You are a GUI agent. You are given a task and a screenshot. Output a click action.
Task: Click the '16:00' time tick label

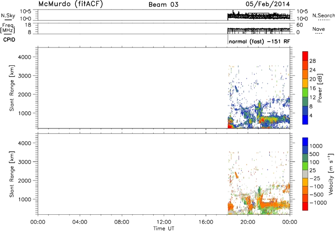tap(206, 222)
